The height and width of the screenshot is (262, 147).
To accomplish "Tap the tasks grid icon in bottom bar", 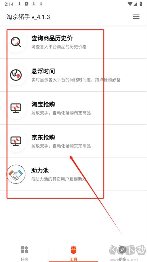I will [x=24, y=250].
